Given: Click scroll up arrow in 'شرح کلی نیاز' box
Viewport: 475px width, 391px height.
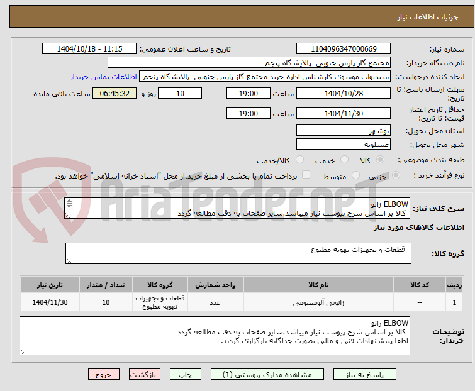Looking at the screenshot, I should (x=69, y=201).
